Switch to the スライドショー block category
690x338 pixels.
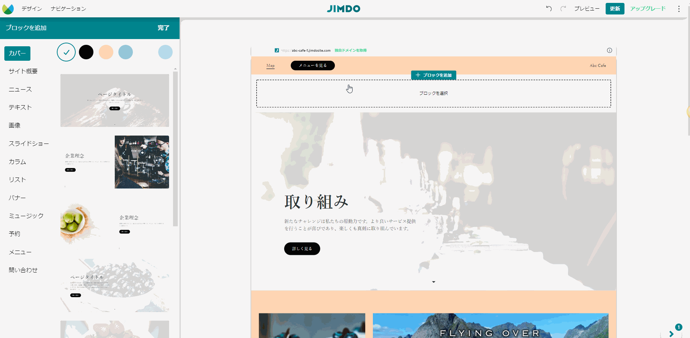click(29, 144)
